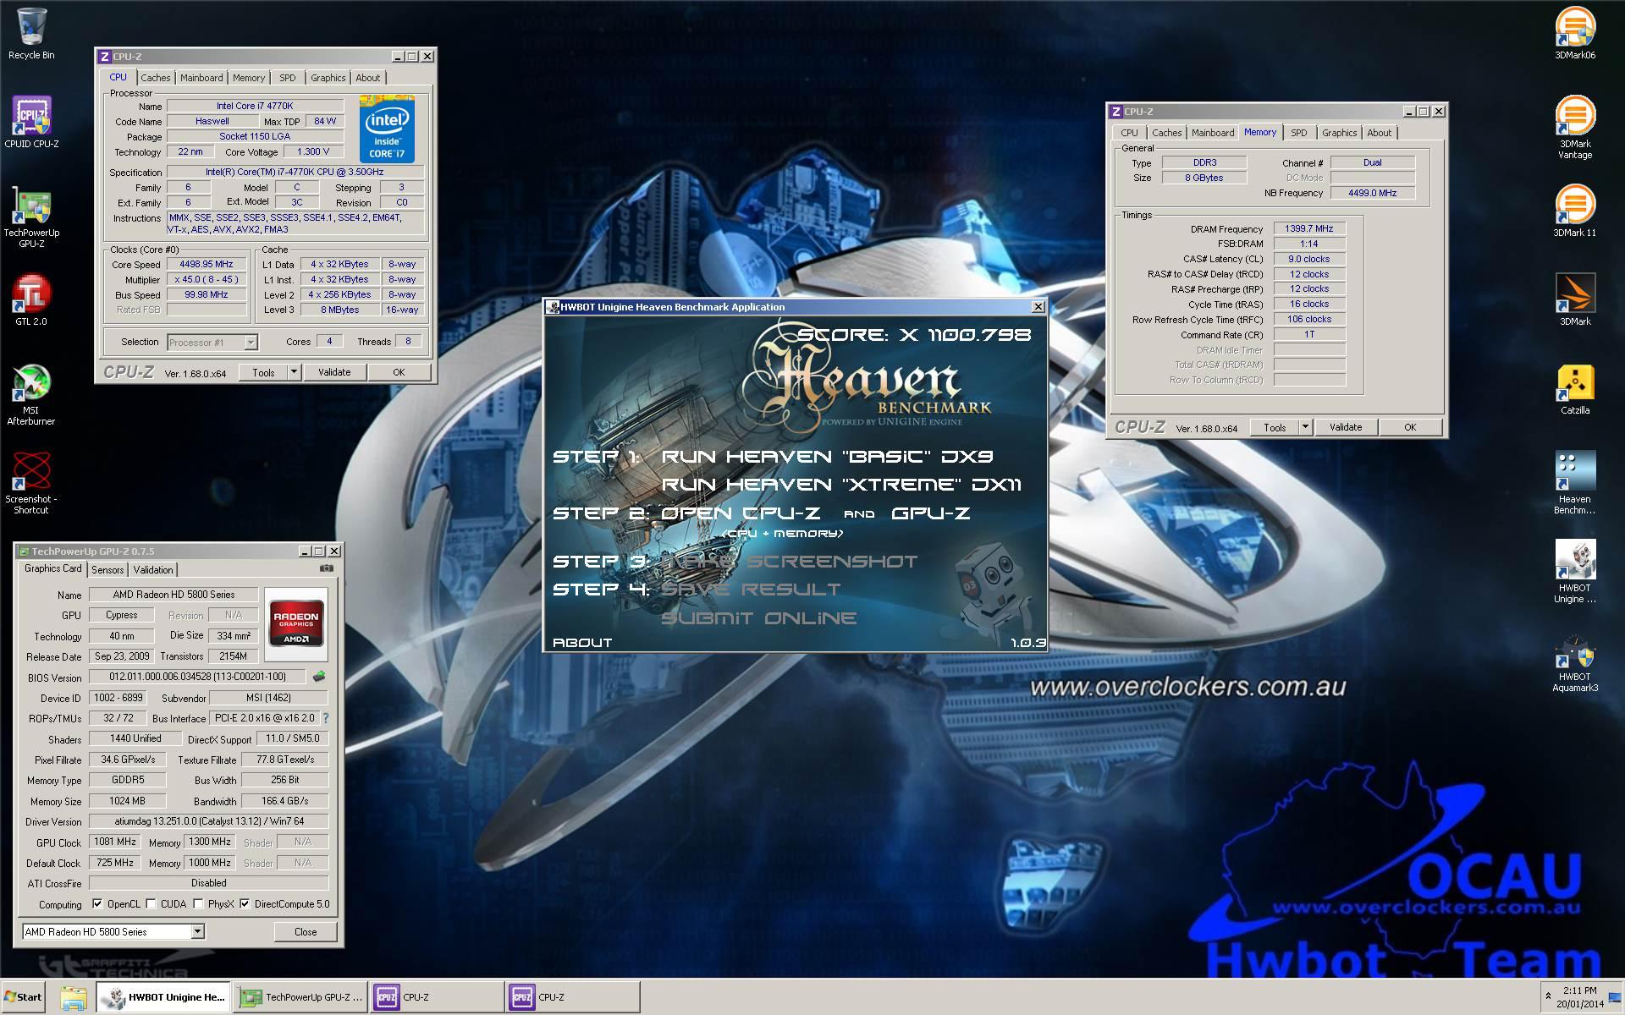1625x1015 pixels.
Task: Click the GPU Clock 1081 MHz field
Action: point(115,842)
